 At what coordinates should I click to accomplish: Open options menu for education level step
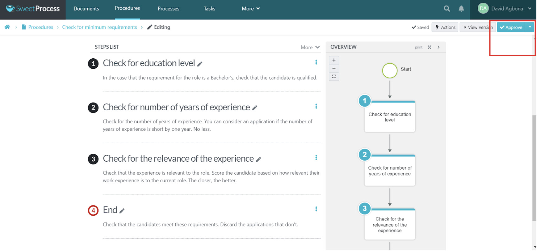tap(316, 62)
